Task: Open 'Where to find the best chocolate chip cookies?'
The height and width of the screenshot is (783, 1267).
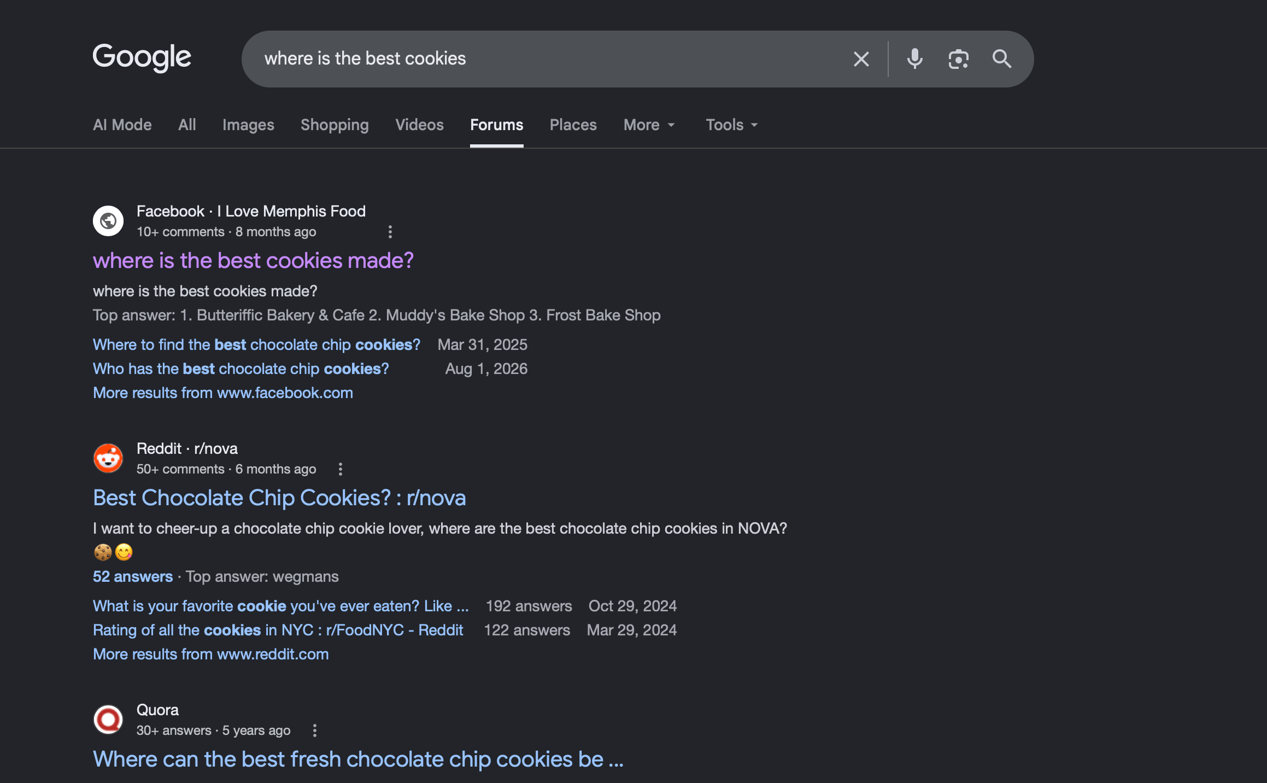Action: click(256, 344)
